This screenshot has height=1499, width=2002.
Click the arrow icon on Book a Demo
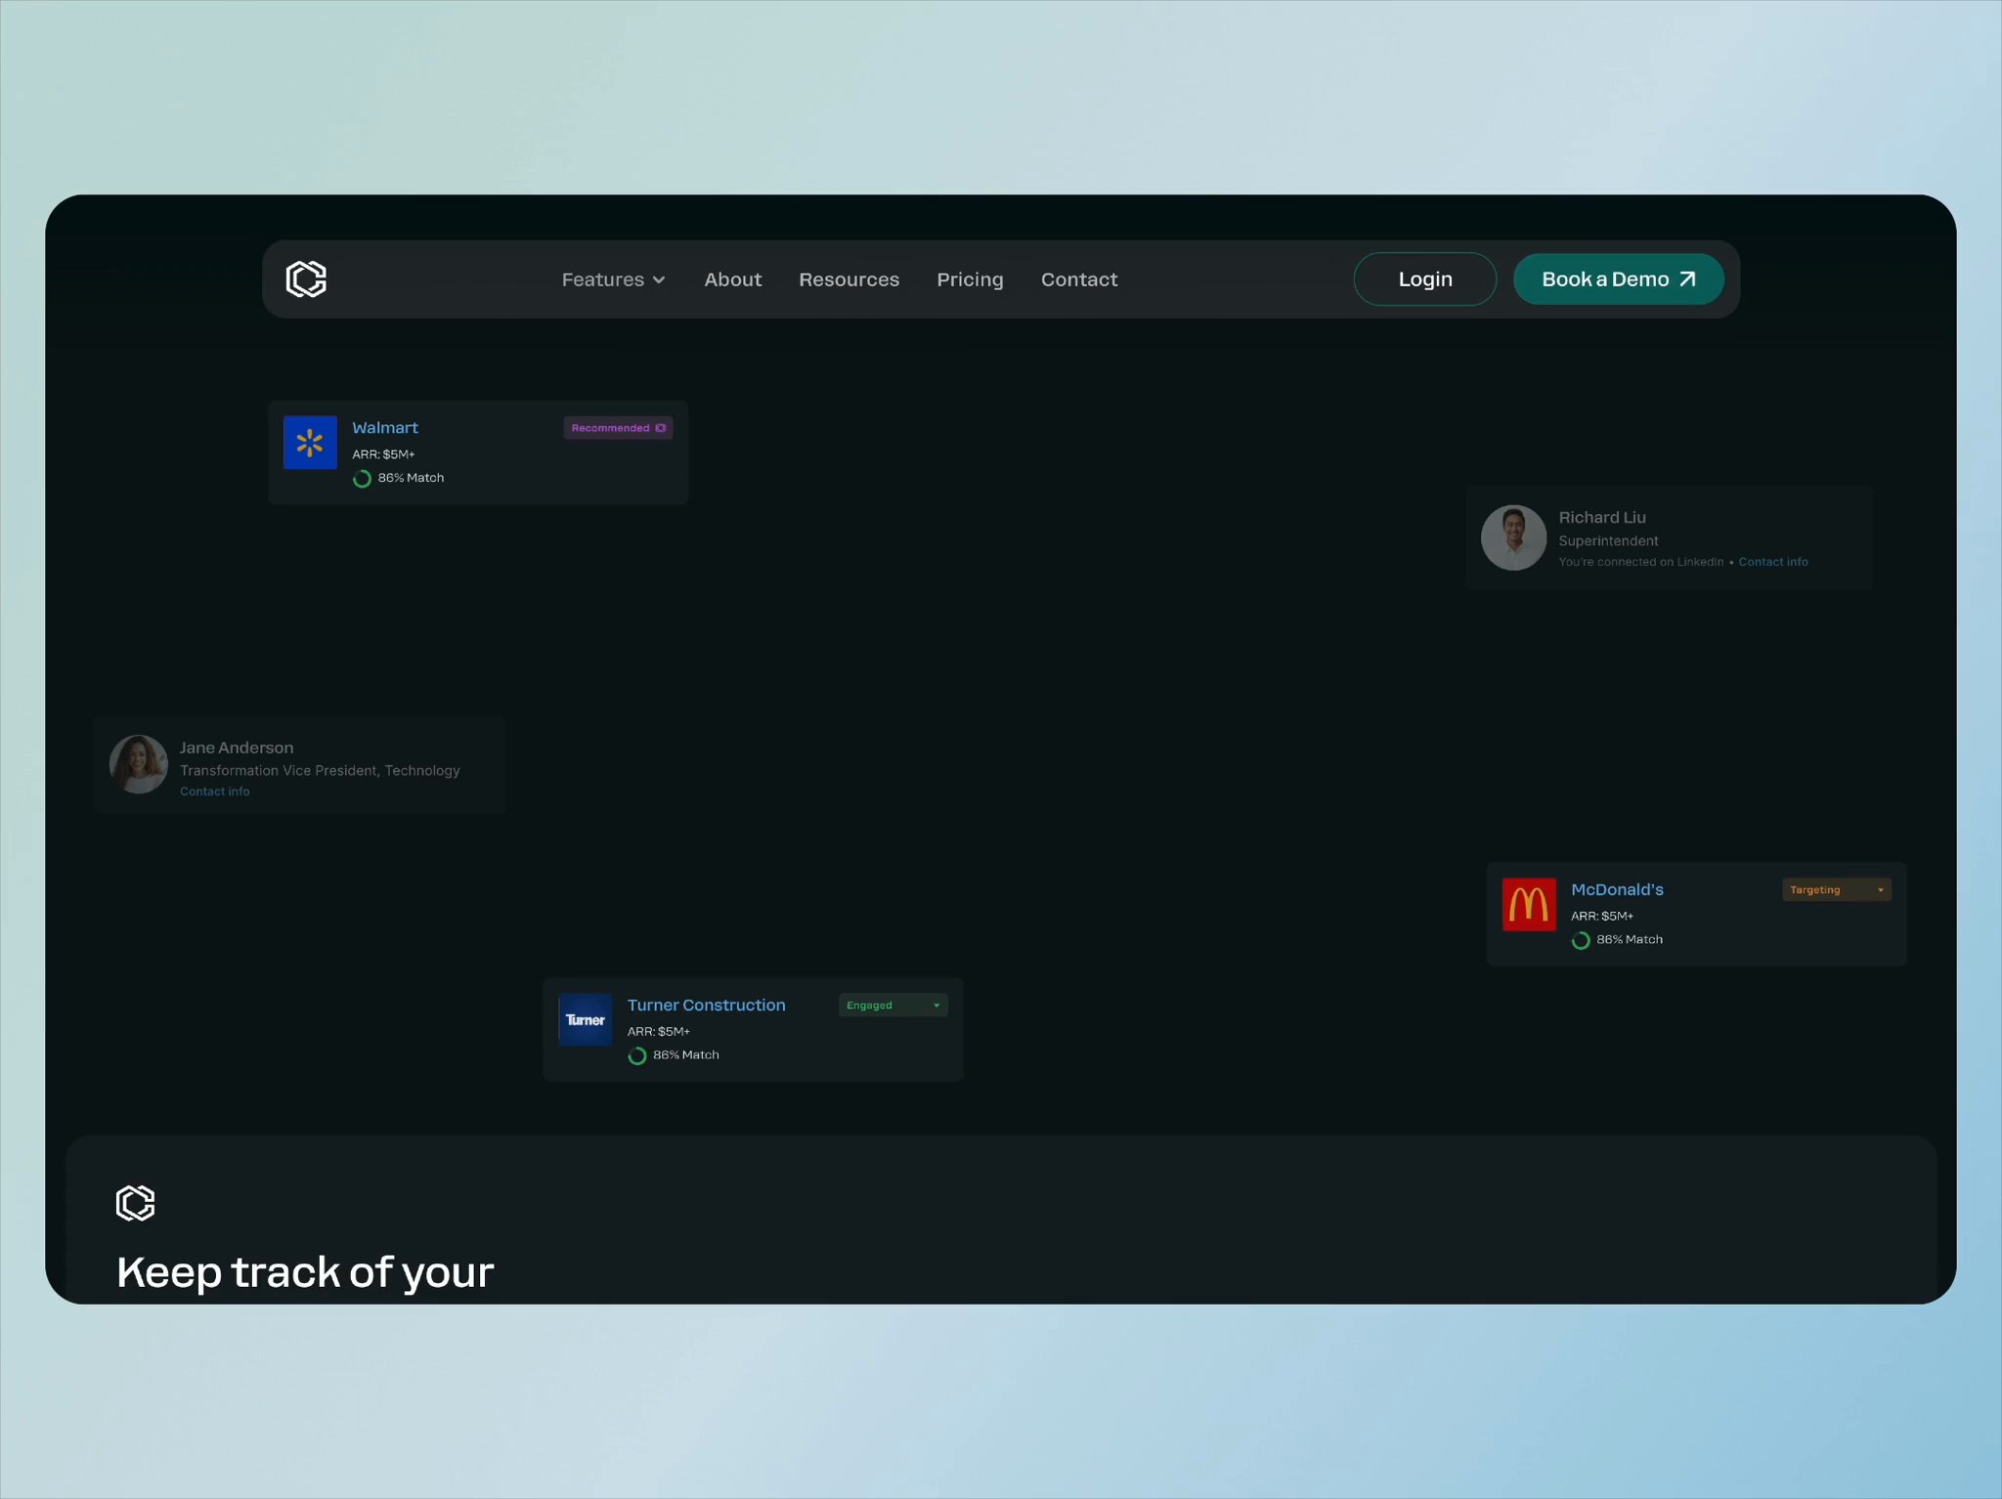pyautogui.click(x=1687, y=279)
